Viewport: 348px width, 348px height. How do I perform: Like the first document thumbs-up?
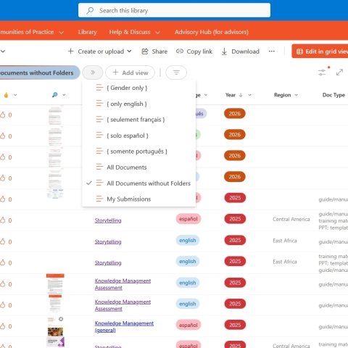(3, 115)
